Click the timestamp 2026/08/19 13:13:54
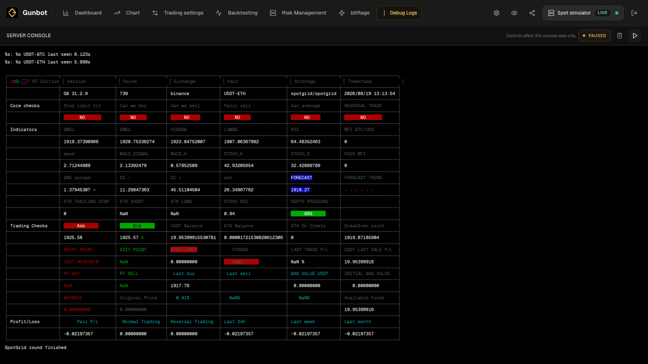 (x=370, y=93)
